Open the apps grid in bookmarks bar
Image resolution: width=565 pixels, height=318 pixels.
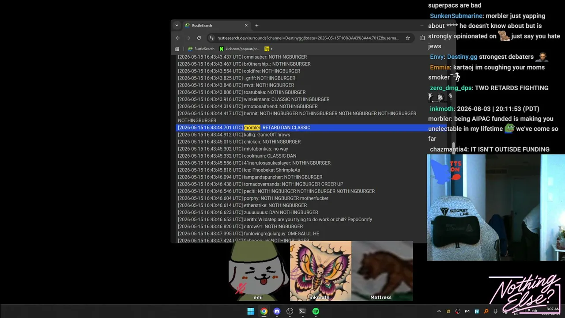(x=177, y=49)
